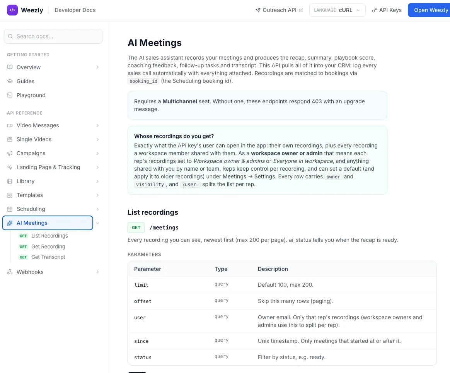The width and height of the screenshot is (450, 373).
Task: Click the magnifier icon in the search box
Action: point(10,36)
